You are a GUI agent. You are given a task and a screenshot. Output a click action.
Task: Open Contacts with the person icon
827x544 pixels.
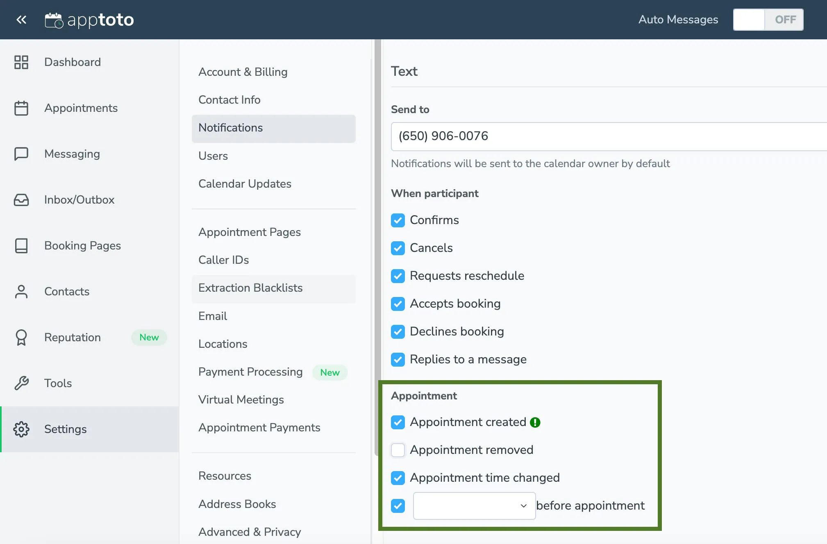tap(21, 292)
